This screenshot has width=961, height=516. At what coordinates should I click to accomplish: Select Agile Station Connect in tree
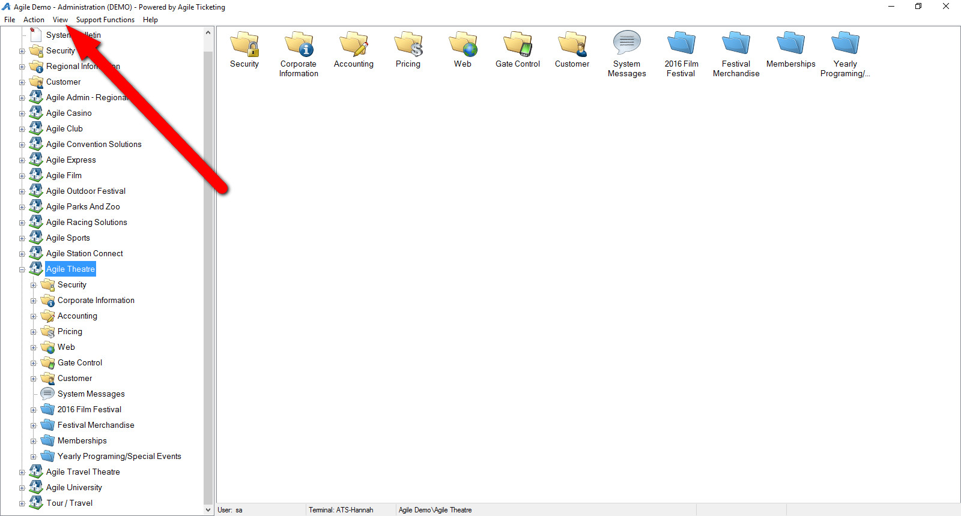pyautogui.click(x=85, y=253)
